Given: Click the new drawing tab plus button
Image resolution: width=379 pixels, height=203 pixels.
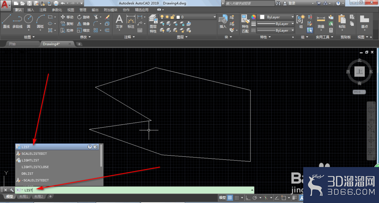Looking at the screenshot, I should coord(79,44).
